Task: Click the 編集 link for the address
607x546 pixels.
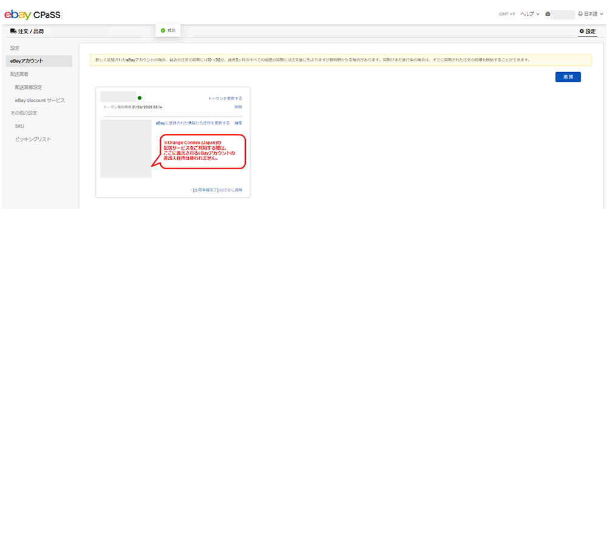Action: [238, 123]
